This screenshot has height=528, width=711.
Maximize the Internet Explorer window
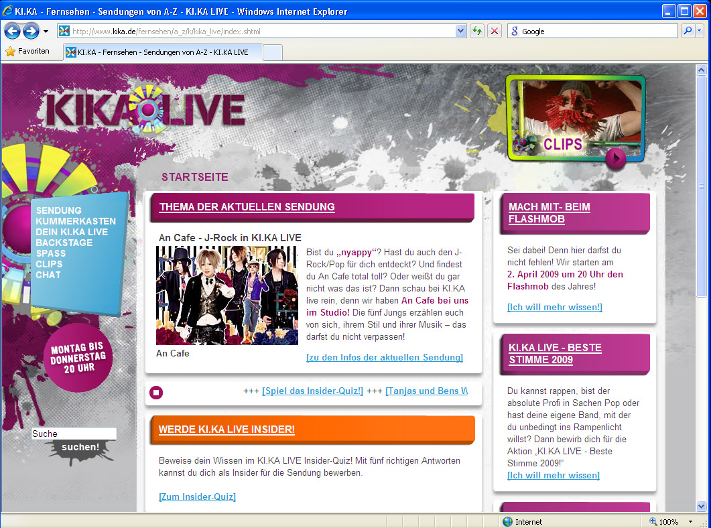685,11
